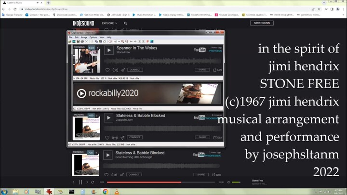Screen dimensions: 347x195
Task: Click the send icon under Good Morning Little Schoolgirl
Action: (122, 175)
